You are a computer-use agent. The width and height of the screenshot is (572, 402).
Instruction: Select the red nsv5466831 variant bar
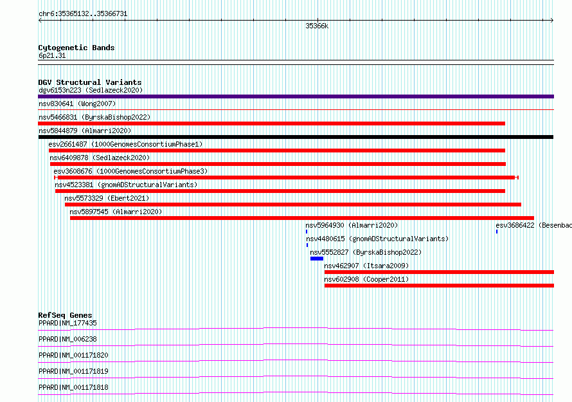pos(271,123)
